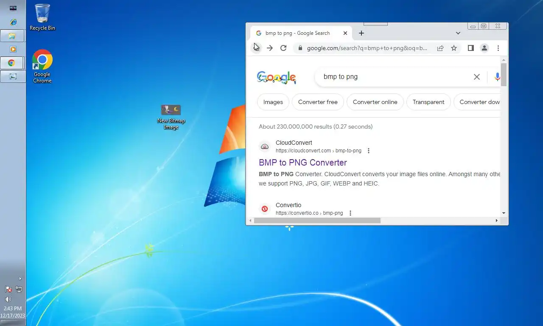Share this page via the share icon

point(440,48)
